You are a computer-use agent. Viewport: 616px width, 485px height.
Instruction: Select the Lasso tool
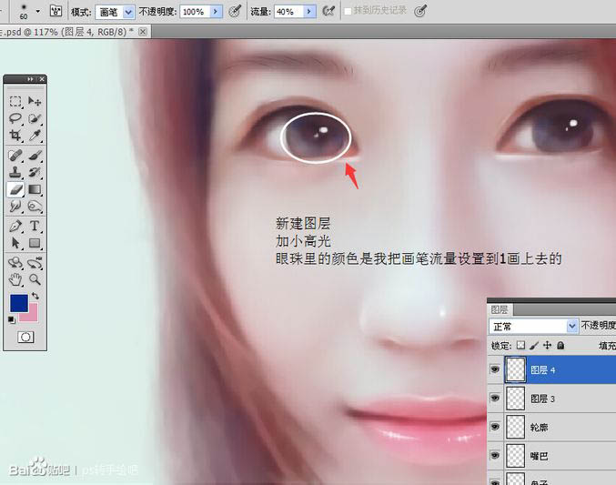pos(15,118)
